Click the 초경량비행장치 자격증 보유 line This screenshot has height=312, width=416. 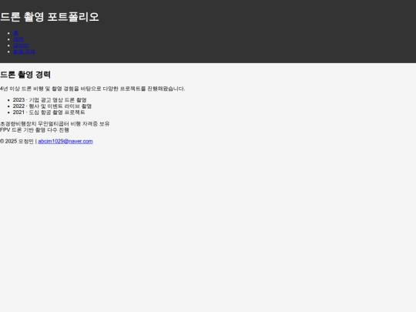pyautogui.click(x=55, y=123)
